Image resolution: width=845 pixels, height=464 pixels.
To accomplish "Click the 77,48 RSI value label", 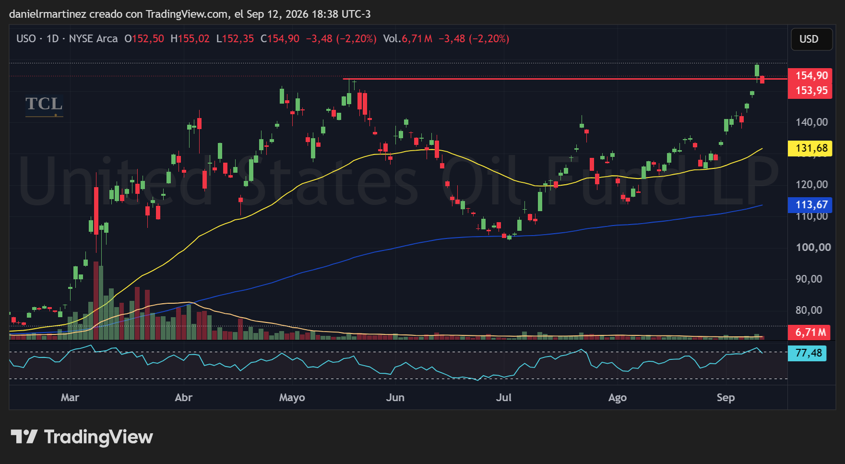I will [808, 353].
